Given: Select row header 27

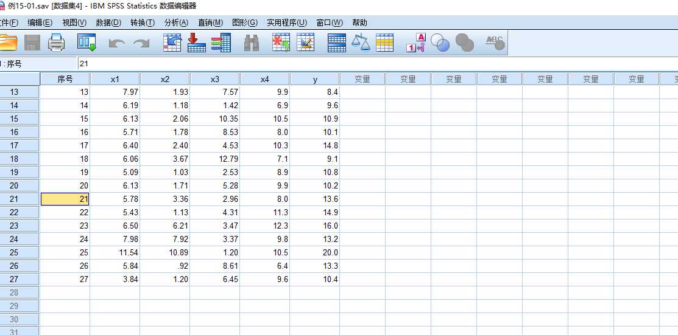Looking at the screenshot, I should 19,279.
